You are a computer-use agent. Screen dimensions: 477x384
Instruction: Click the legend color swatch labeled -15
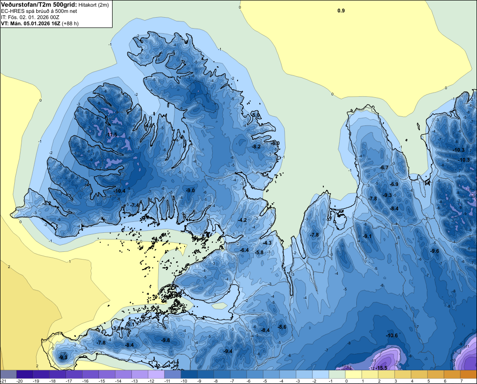pyautogui.click(x=107, y=374)
